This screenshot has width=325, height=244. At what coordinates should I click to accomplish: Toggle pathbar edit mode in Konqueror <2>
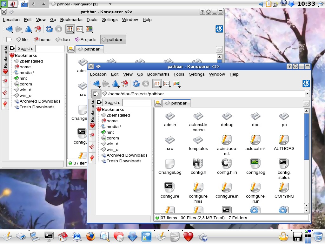[9, 39]
